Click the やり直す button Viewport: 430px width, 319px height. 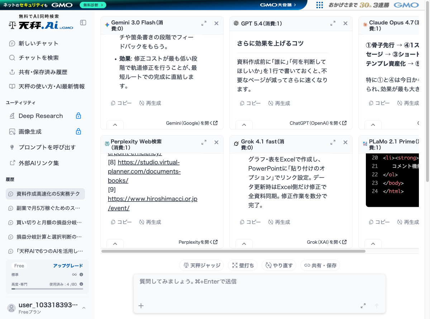(x=279, y=266)
